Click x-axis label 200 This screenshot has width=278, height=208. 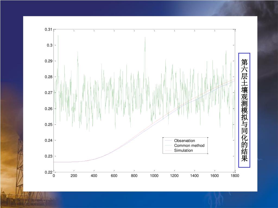[x=74, y=175]
